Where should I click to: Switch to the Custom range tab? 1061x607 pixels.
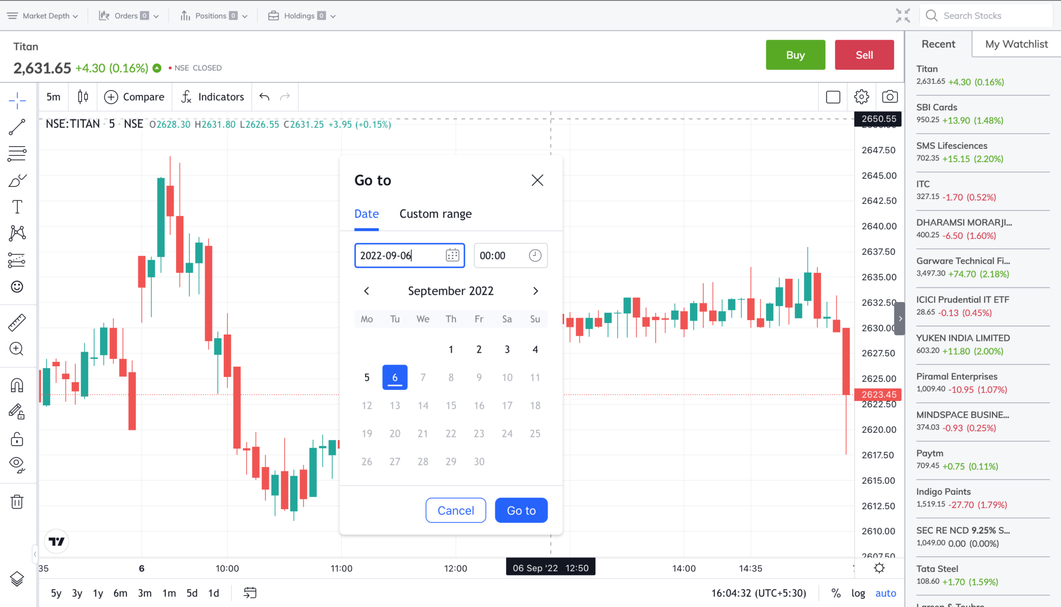(x=435, y=213)
